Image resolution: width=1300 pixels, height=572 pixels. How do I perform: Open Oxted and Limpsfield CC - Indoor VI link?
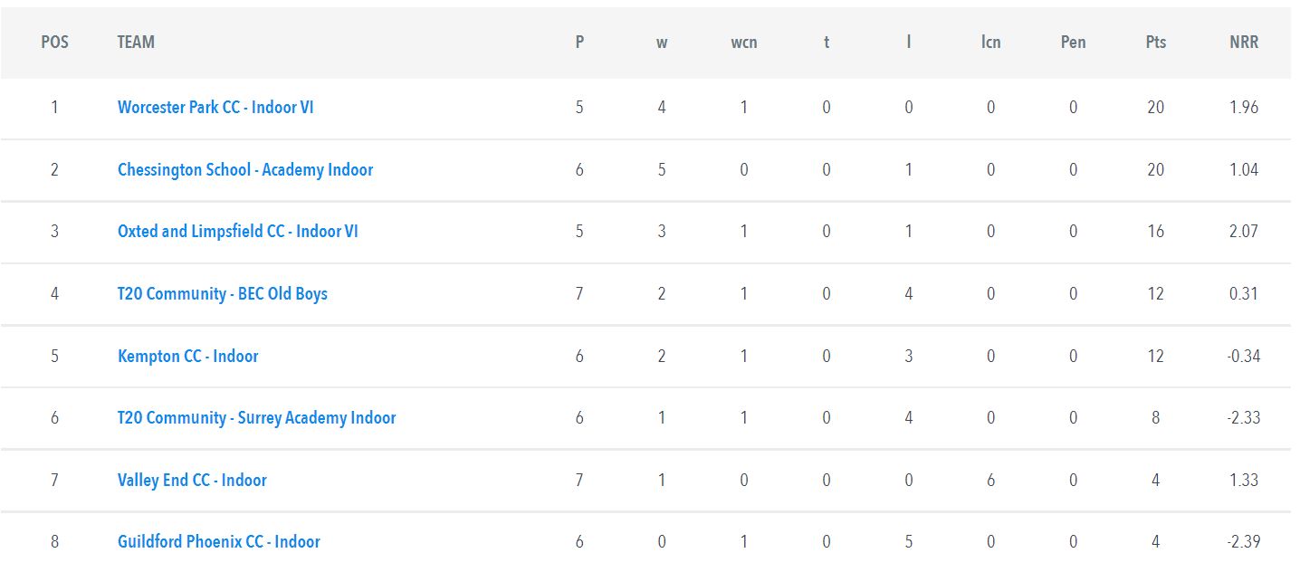(238, 231)
